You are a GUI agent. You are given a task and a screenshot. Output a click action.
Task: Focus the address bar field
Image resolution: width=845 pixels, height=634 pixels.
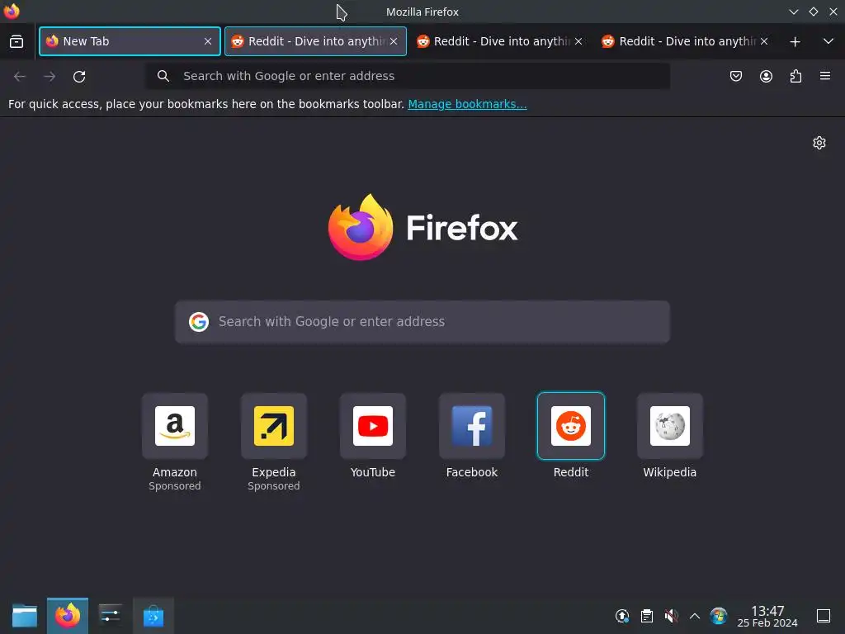(x=408, y=76)
